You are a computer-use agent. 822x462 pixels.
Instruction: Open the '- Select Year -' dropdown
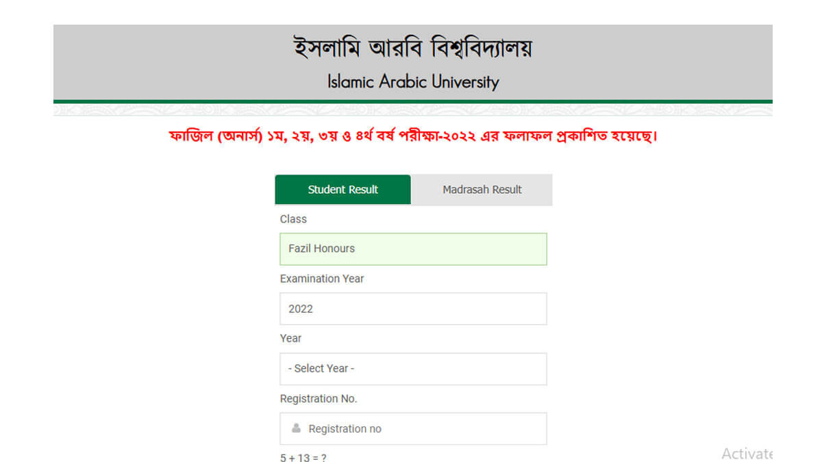tap(413, 368)
